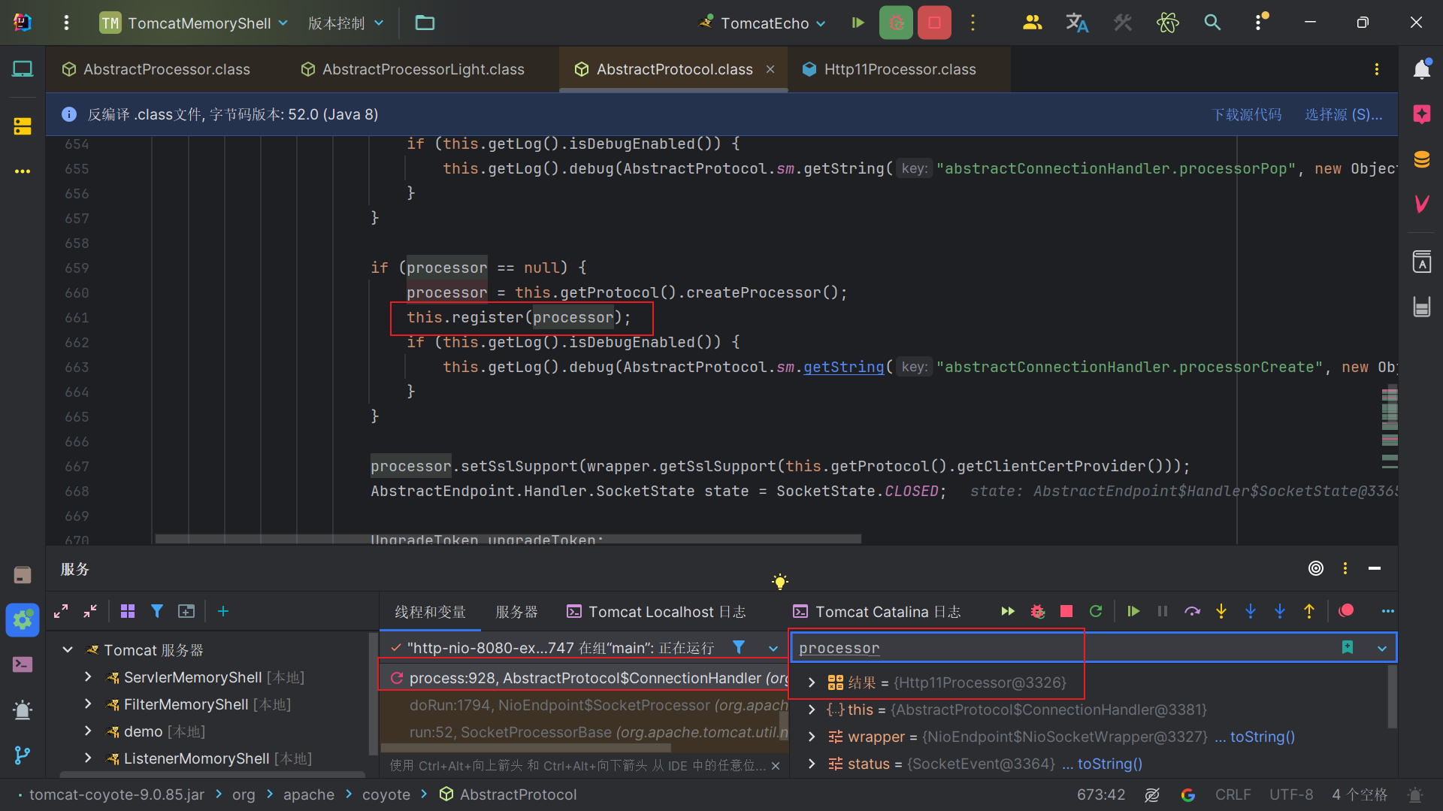This screenshot has width=1443, height=811.
Task: Click the getString method link on line 663
Action: pyautogui.click(x=843, y=367)
